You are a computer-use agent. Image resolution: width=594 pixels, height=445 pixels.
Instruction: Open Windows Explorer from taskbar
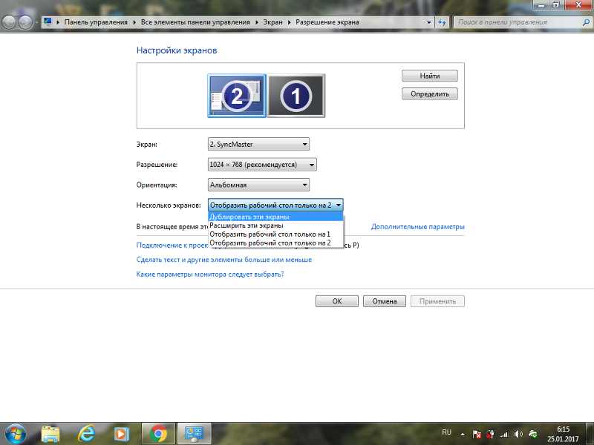[x=50, y=434]
